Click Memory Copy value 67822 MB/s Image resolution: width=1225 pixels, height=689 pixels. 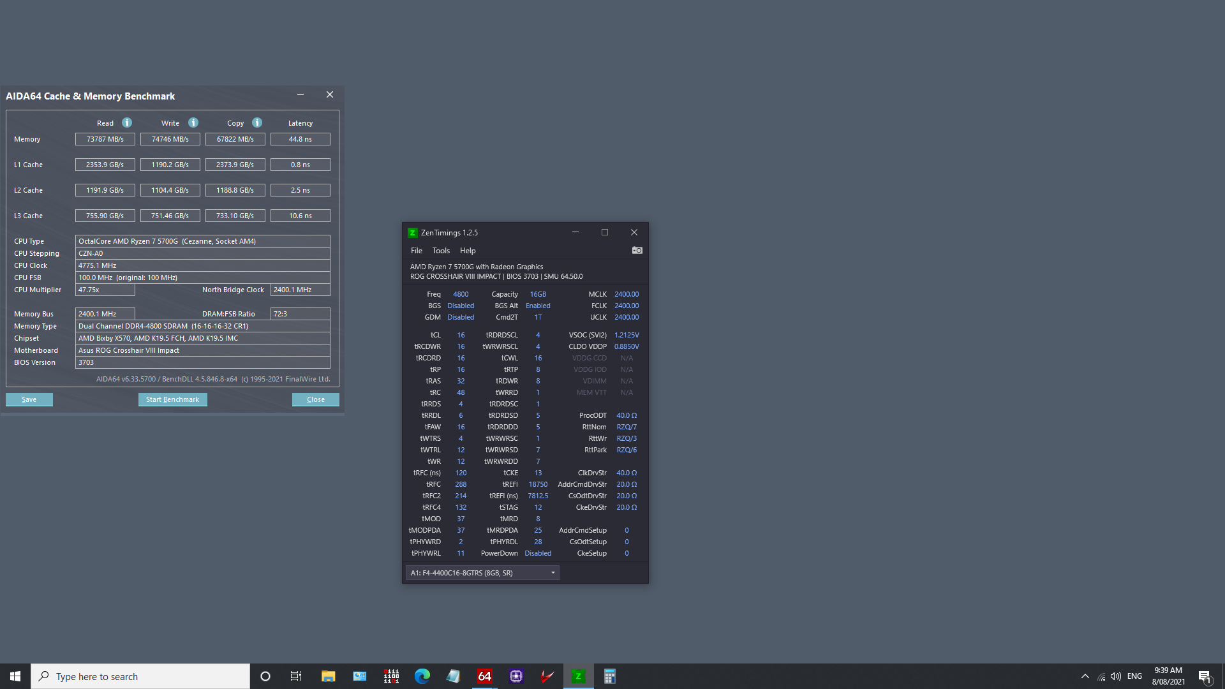[x=235, y=139]
